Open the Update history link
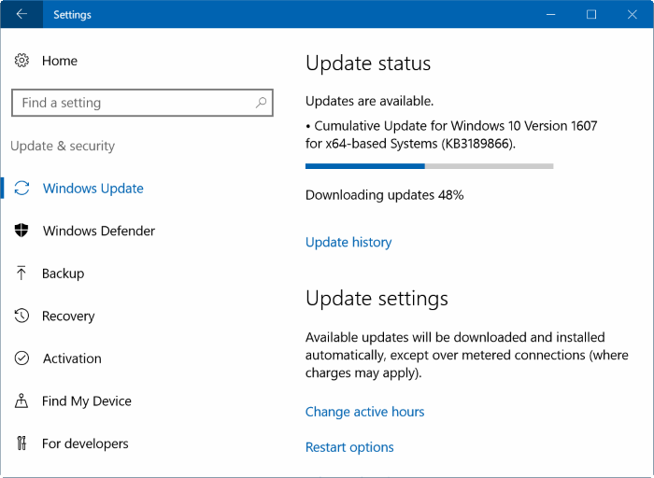The height and width of the screenshot is (478, 654). (x=348, y=242)
